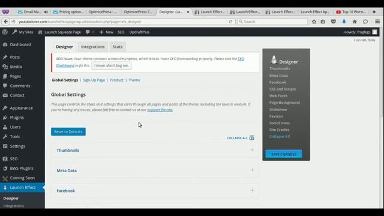Click the browser back arrow button

tap(5, 22)
